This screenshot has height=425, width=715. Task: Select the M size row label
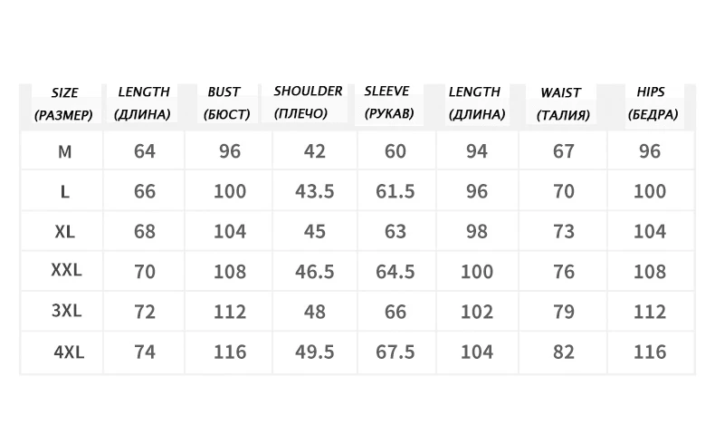[x=64, y=151]
